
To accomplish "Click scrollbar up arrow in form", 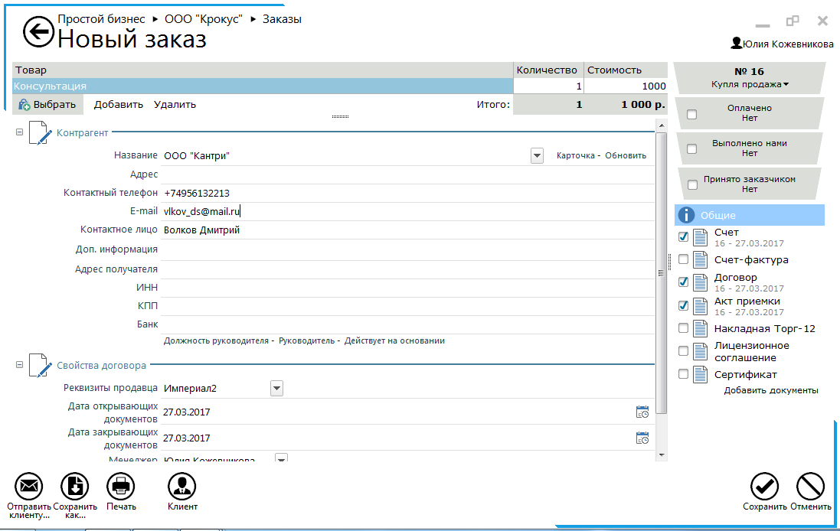I will tap(661, 125).
